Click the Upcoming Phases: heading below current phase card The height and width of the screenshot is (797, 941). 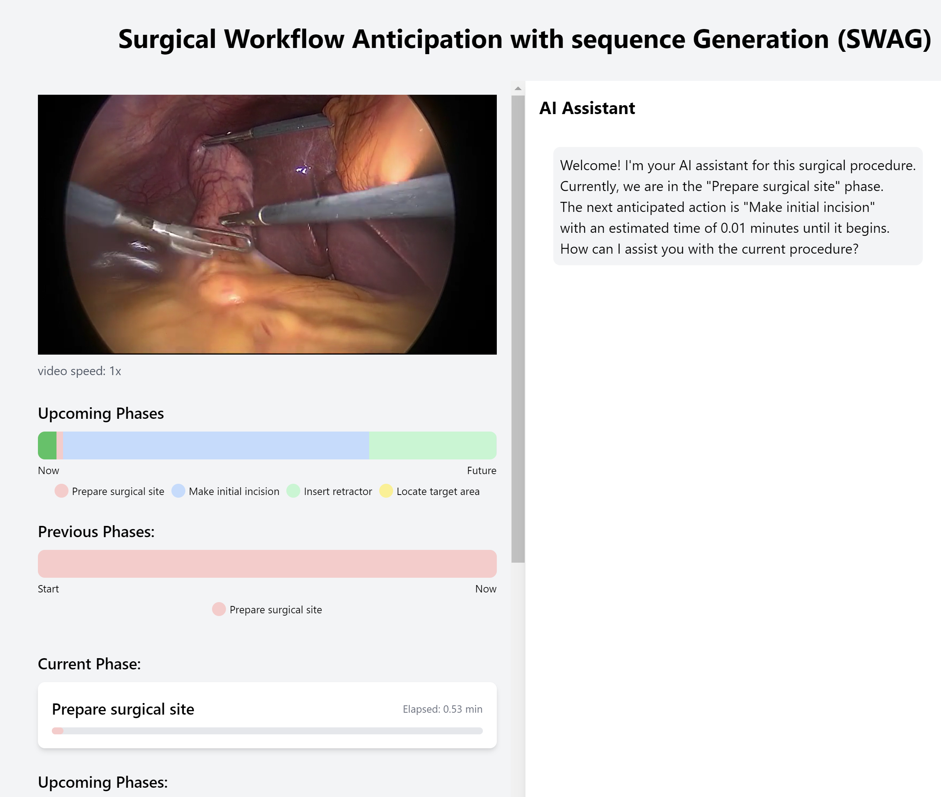point(103,782)
